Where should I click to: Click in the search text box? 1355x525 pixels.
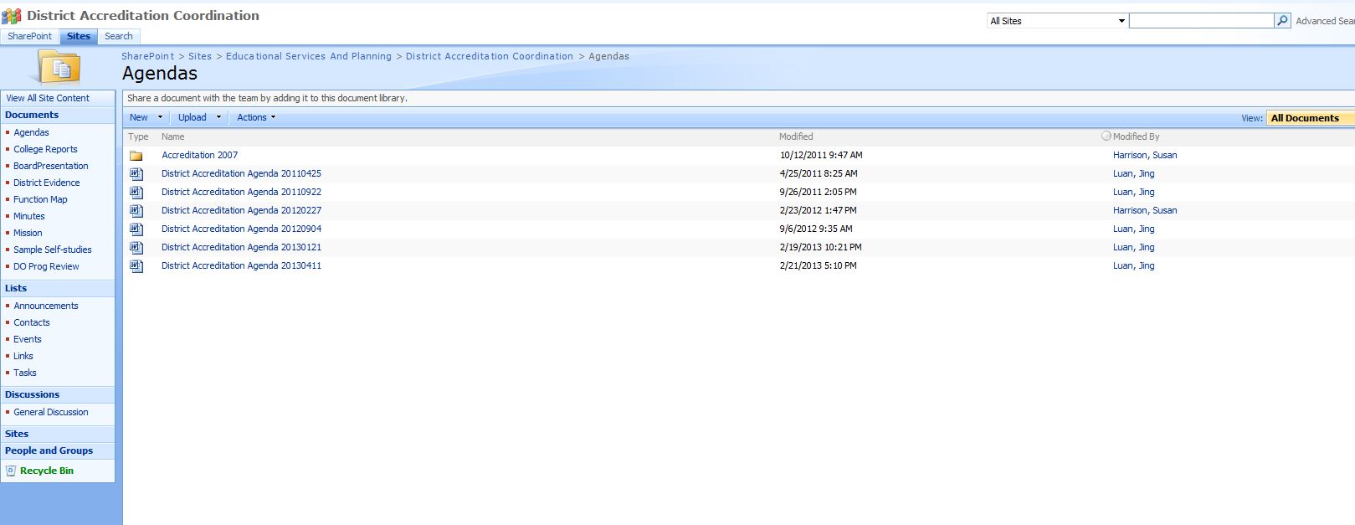[x=1200, y=21]
